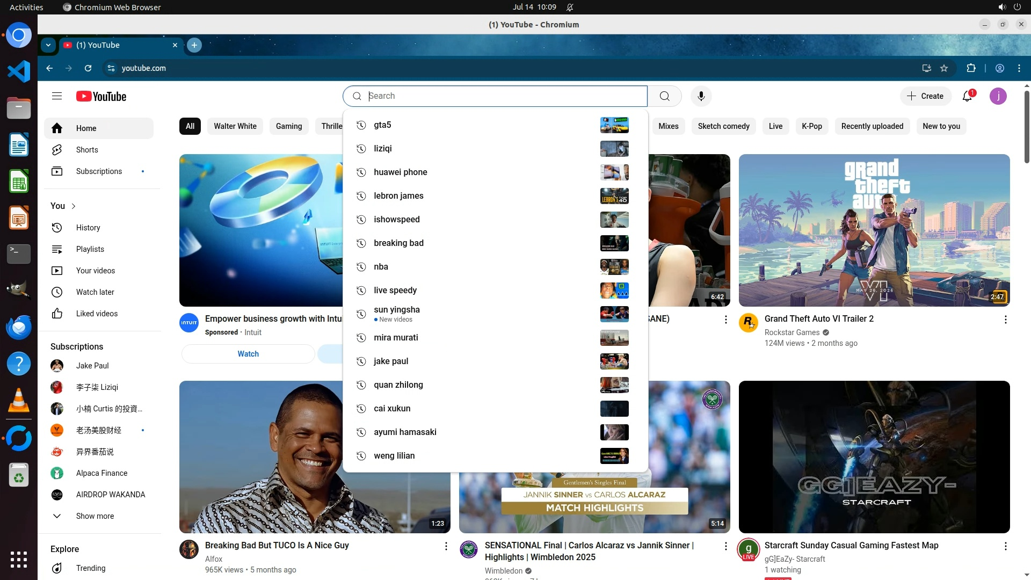
Task: Toggle the hamburger guide menu
Action: [x=57, y=96]
